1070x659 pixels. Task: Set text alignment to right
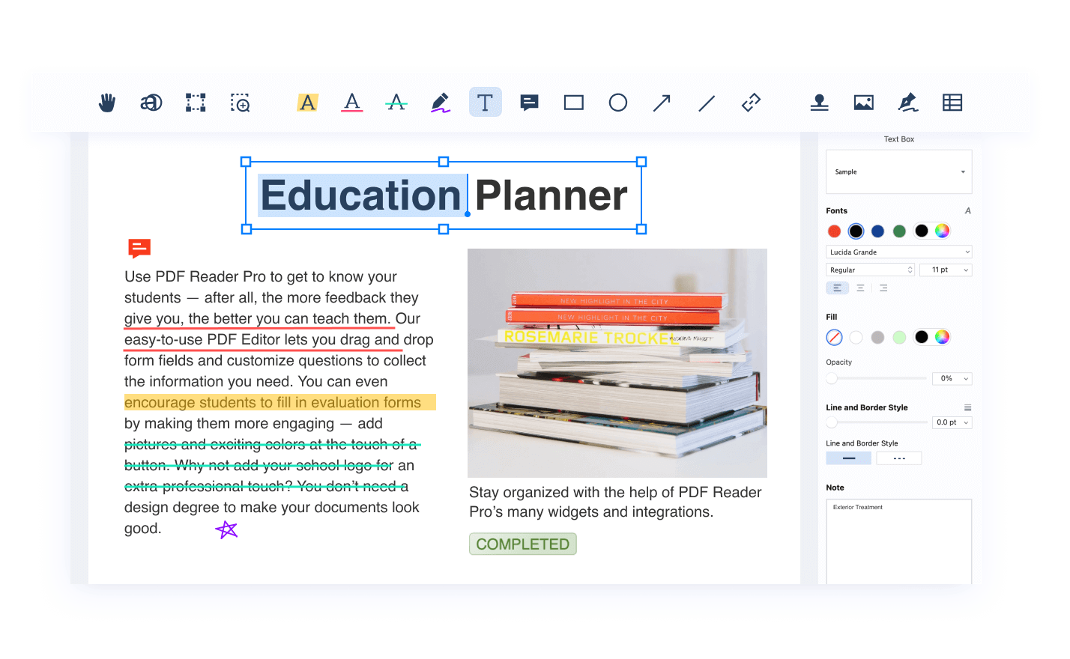pyautogui.click(x=883, y=288)
